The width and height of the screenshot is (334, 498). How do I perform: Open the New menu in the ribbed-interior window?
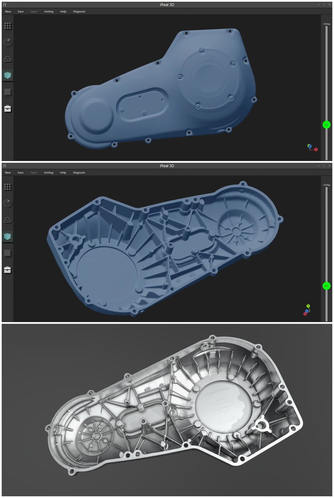[8, 173]
